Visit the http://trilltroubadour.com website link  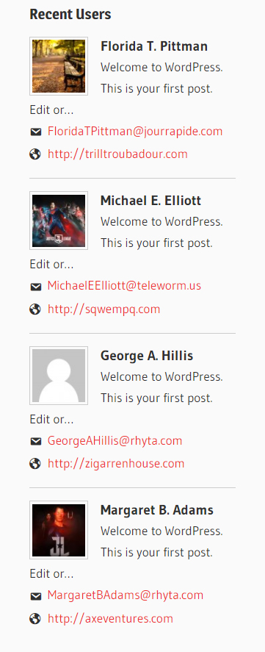click(117, 154)
